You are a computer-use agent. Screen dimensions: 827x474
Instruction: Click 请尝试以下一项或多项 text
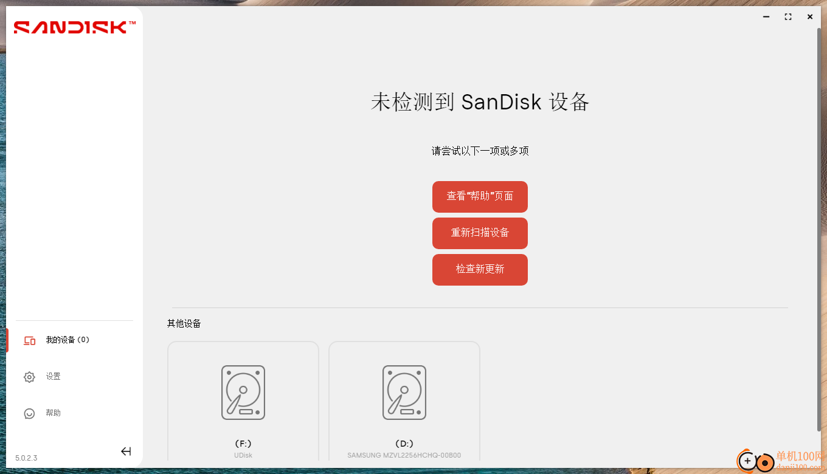[x=480, y=151]
